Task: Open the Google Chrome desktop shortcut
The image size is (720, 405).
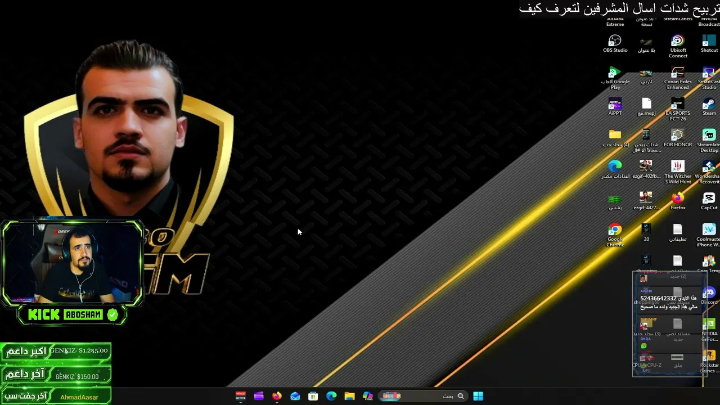Action: click(x=615, y=236)
